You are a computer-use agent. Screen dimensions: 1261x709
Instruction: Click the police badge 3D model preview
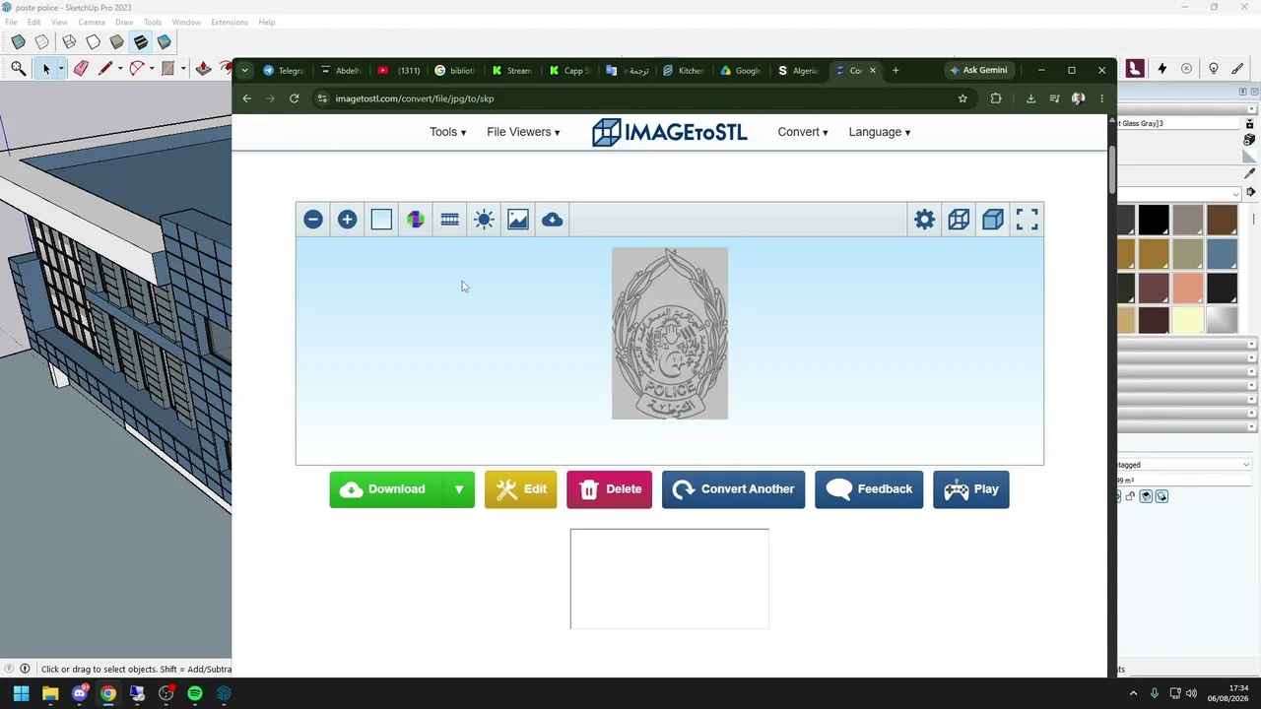670,334
